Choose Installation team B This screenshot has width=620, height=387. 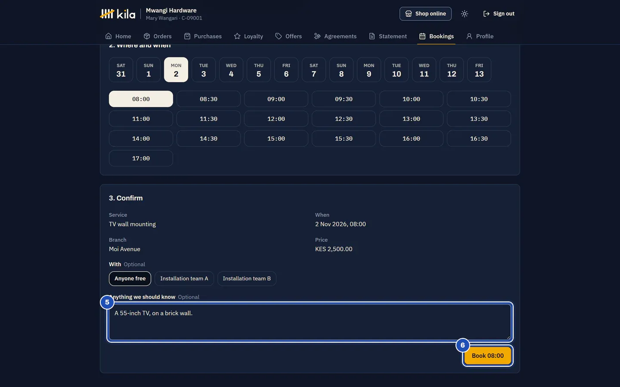(247, 279)
